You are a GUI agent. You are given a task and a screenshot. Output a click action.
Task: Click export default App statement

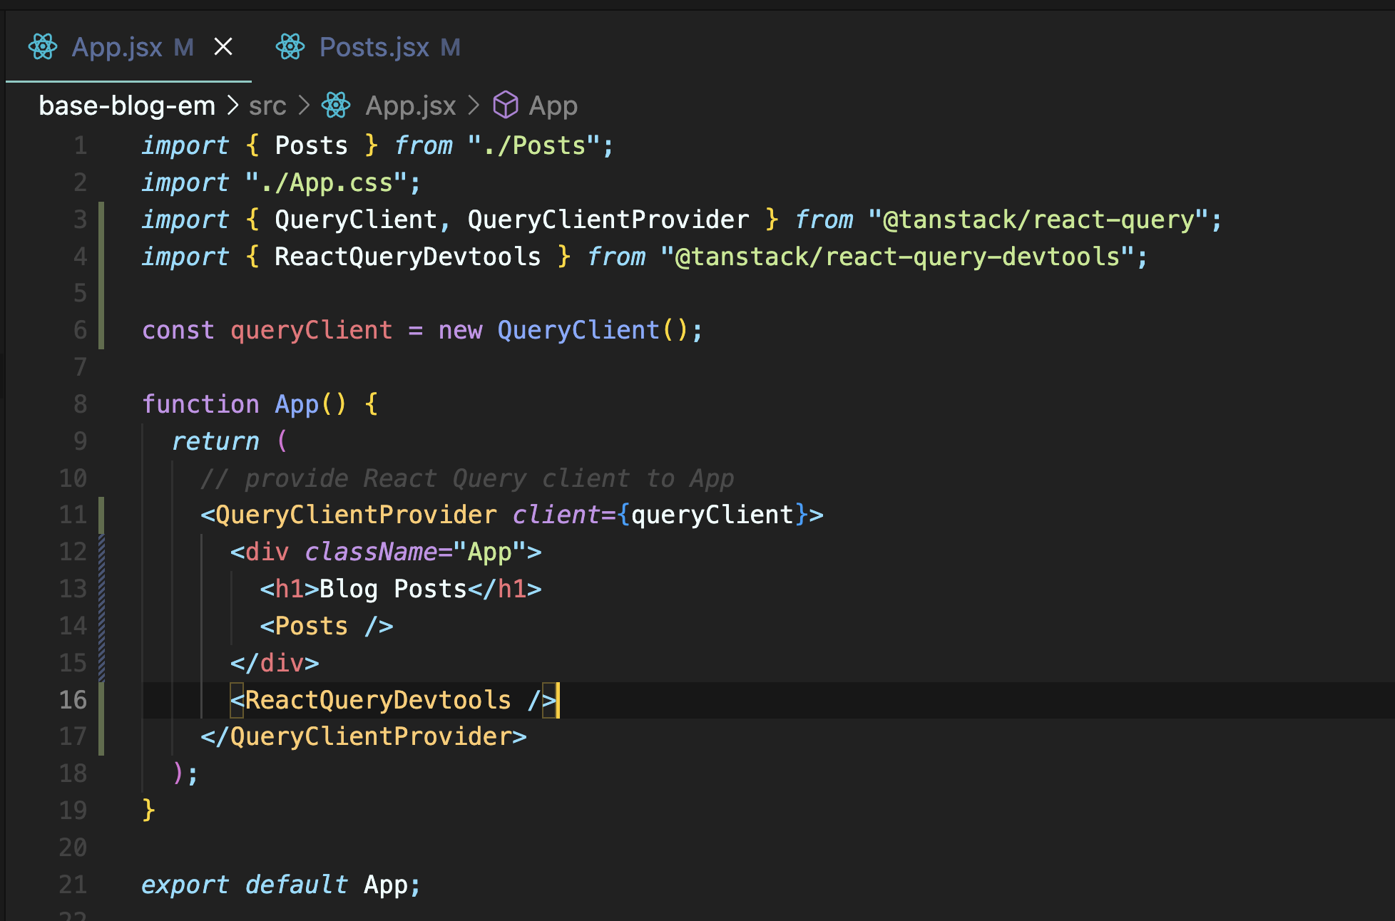282,885
